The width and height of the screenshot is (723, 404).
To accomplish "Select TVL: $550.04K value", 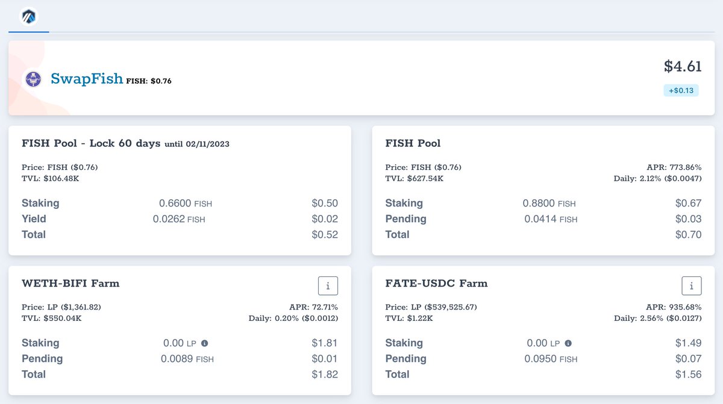I will (x=52, y=318).
